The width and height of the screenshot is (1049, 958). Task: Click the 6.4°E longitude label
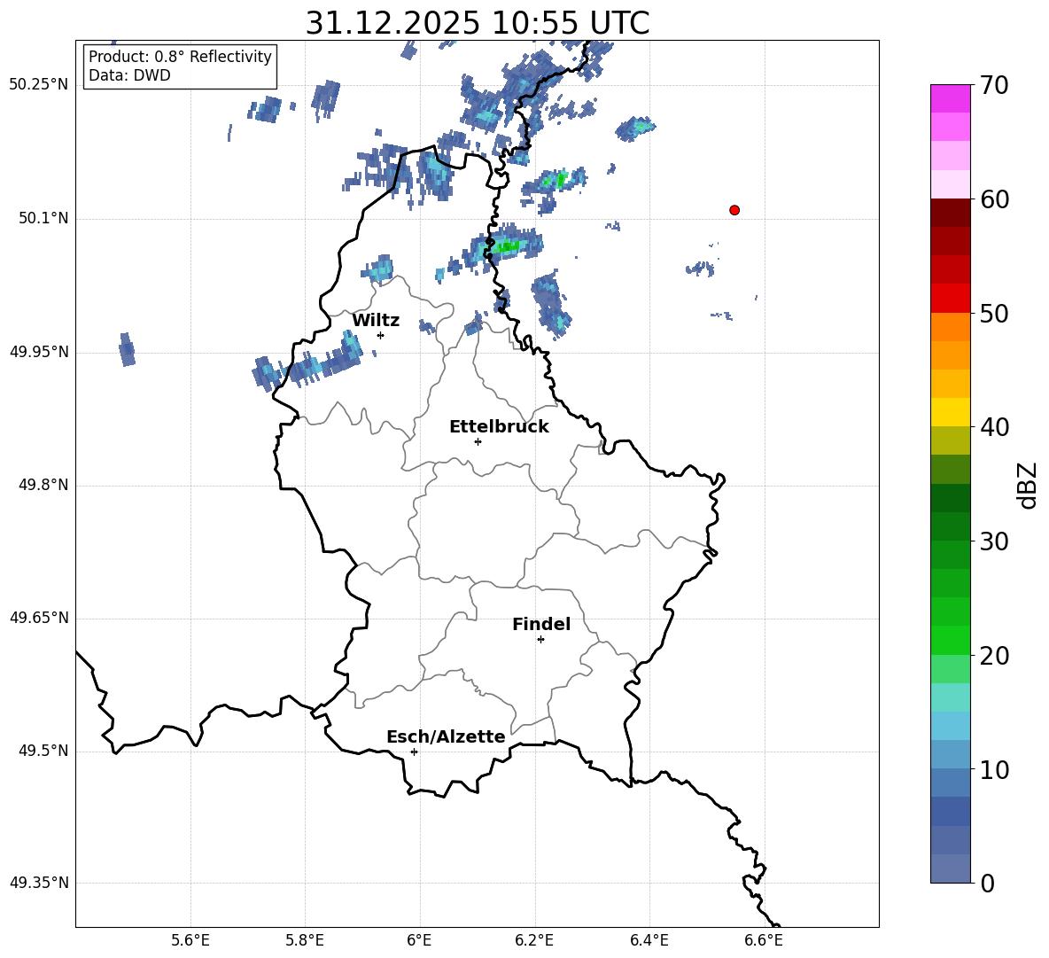649,940
